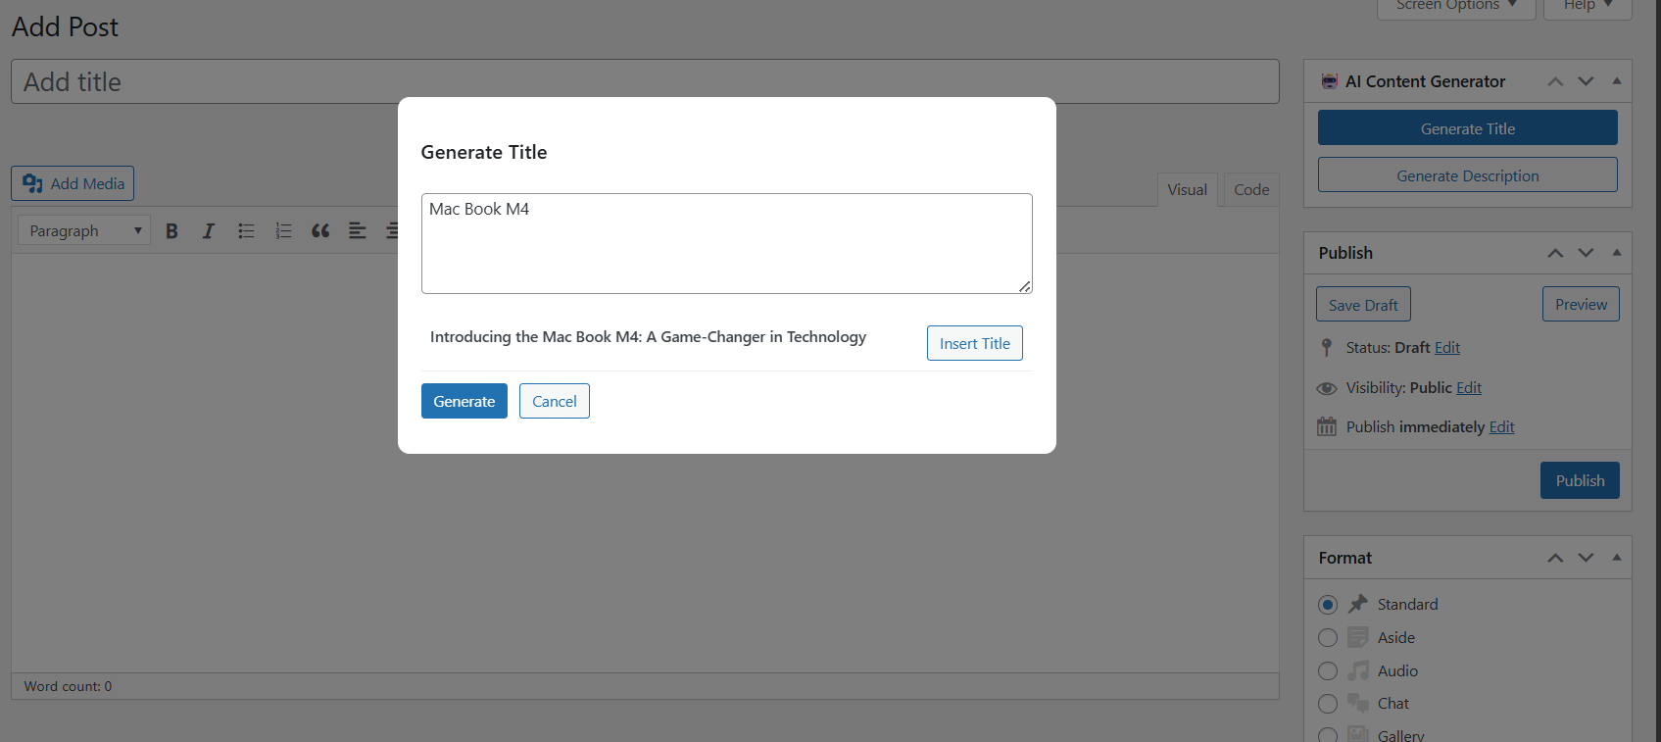The height and width of the screenshot is (742, 1661).
Task: Click the Insert Title button
Action: [x=974, y=343]
